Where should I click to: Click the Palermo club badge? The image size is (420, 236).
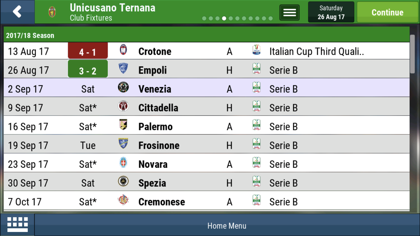pos(123,125)
